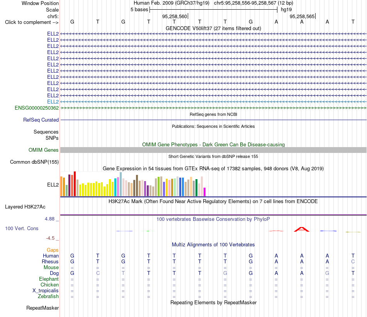Click the large red A in PhyloP logo
Image resolution: width=367 pixels, height=317 pixels.
(x=302, y=229)
